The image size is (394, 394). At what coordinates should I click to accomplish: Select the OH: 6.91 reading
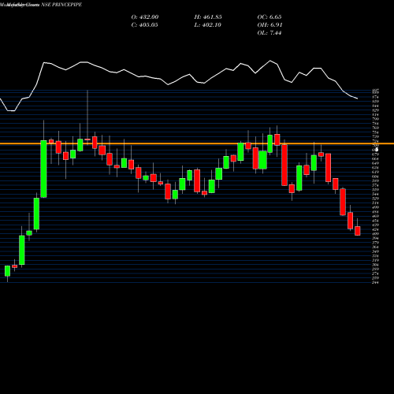[269, 25]
